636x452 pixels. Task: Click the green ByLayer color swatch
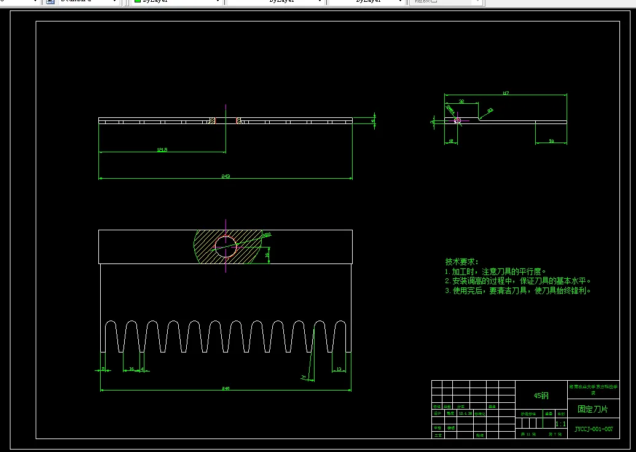(x=138, y=2)
